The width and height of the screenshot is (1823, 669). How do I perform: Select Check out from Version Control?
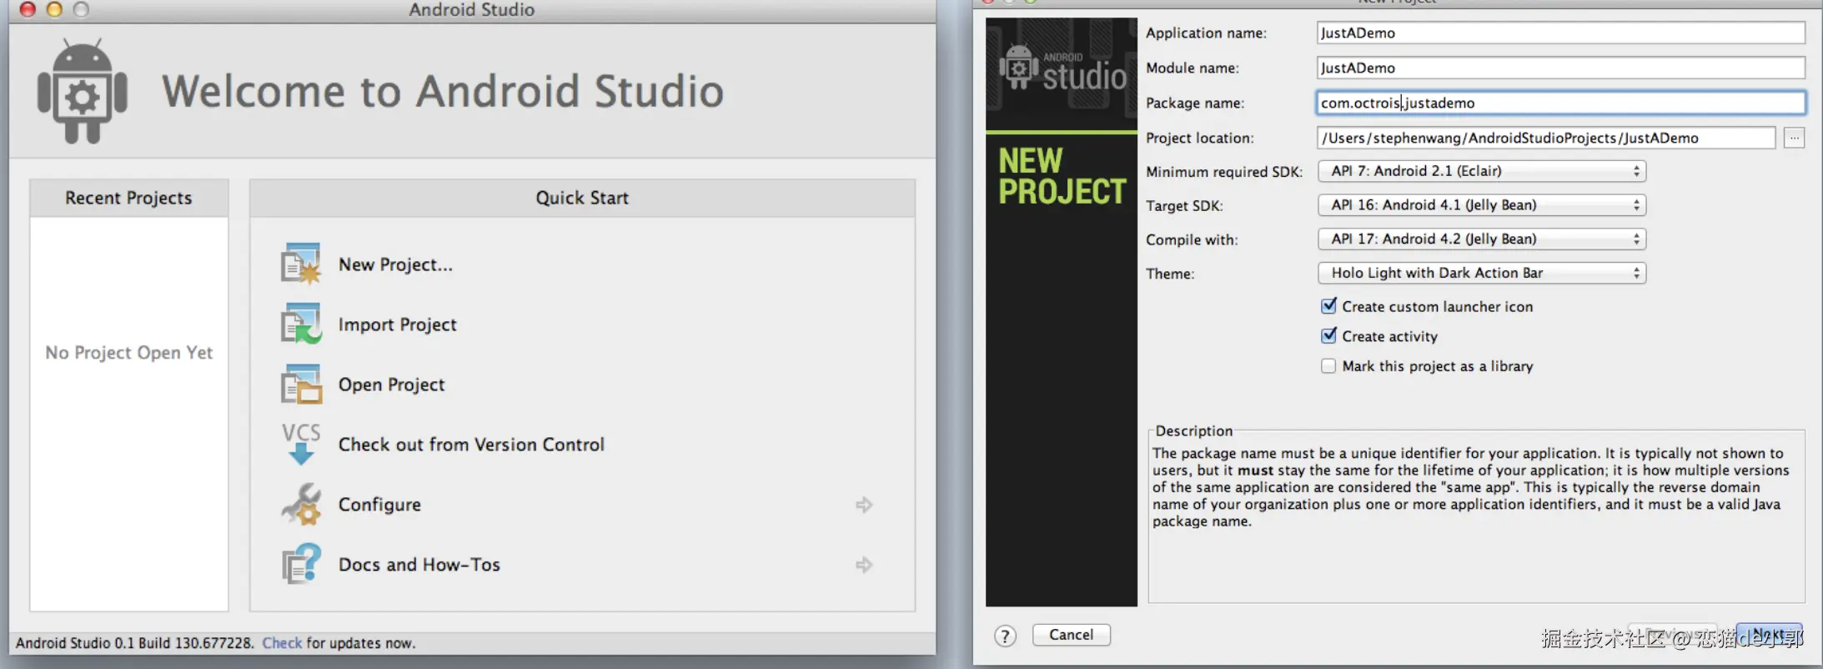click(471, 445)
